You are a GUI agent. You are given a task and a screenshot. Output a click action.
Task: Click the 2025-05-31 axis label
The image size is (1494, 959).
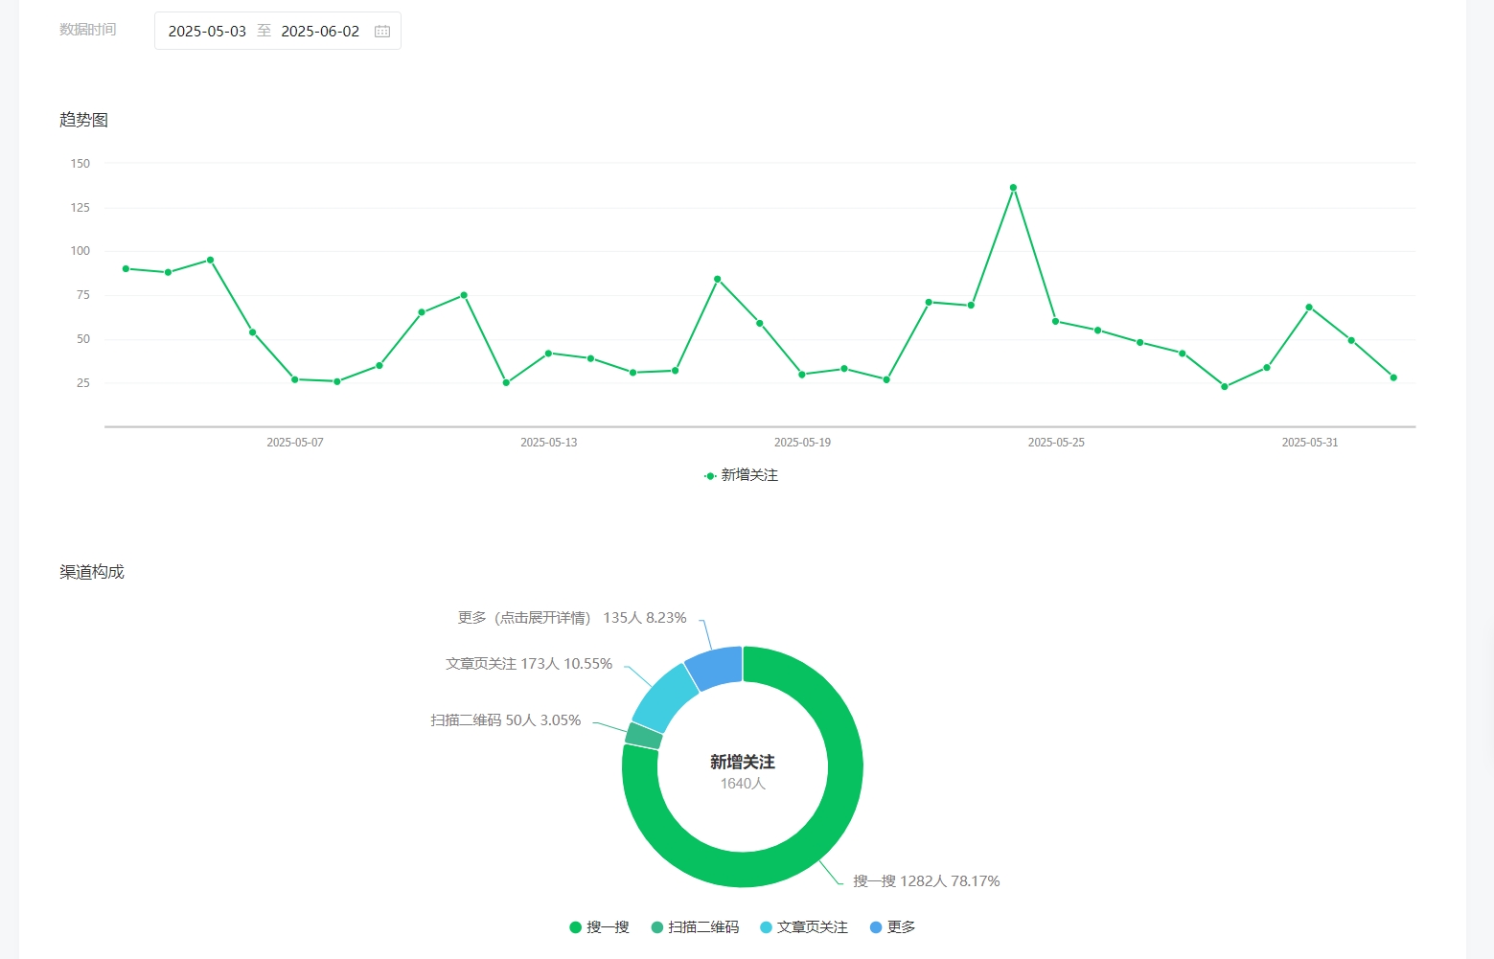1310,443
